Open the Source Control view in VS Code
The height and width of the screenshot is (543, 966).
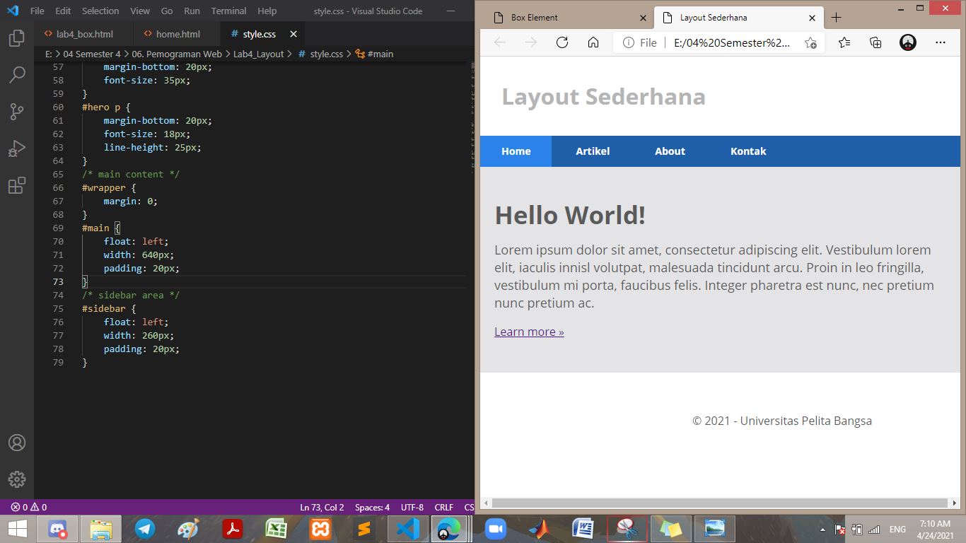click(17, 111)
